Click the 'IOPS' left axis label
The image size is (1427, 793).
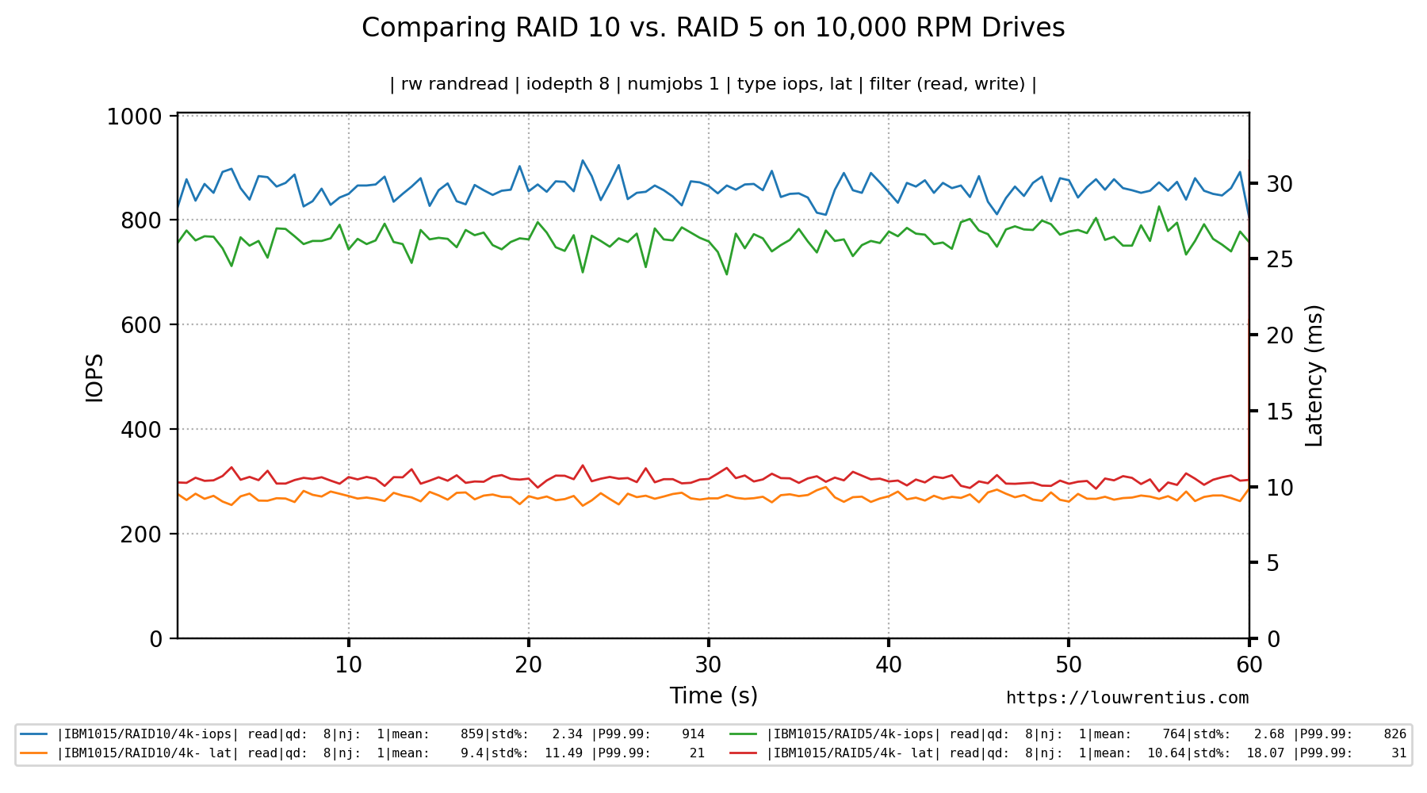click(95, 377)
